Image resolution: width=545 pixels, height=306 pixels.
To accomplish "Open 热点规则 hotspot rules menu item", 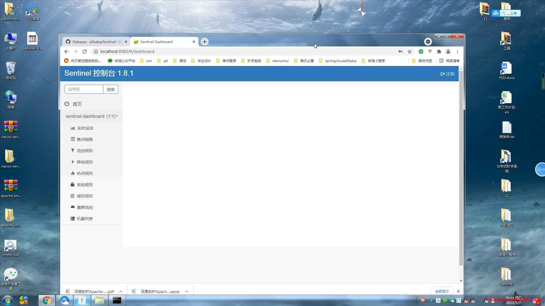I will click(82, 173).
